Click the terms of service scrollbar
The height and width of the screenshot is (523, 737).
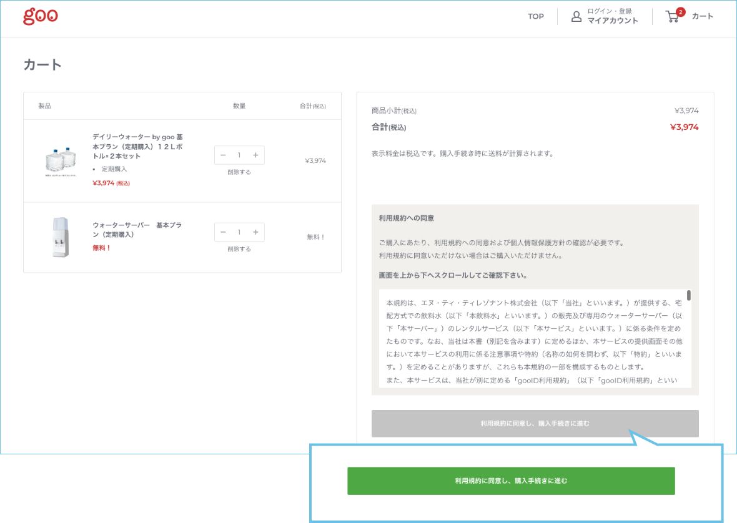(x=688, y=295)
